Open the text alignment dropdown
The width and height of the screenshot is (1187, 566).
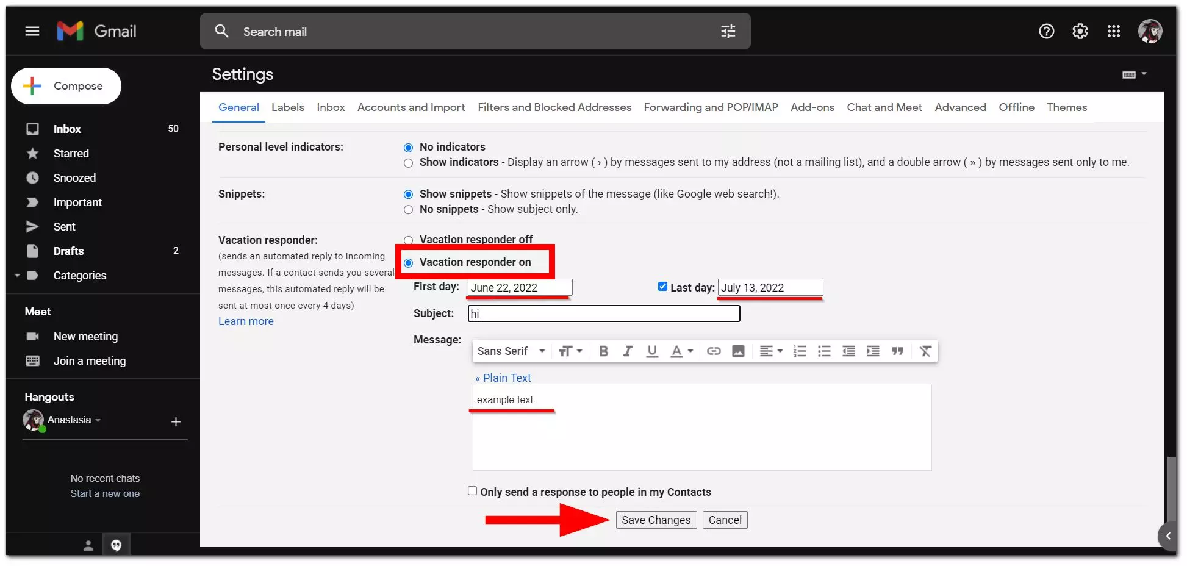point(771,351)
